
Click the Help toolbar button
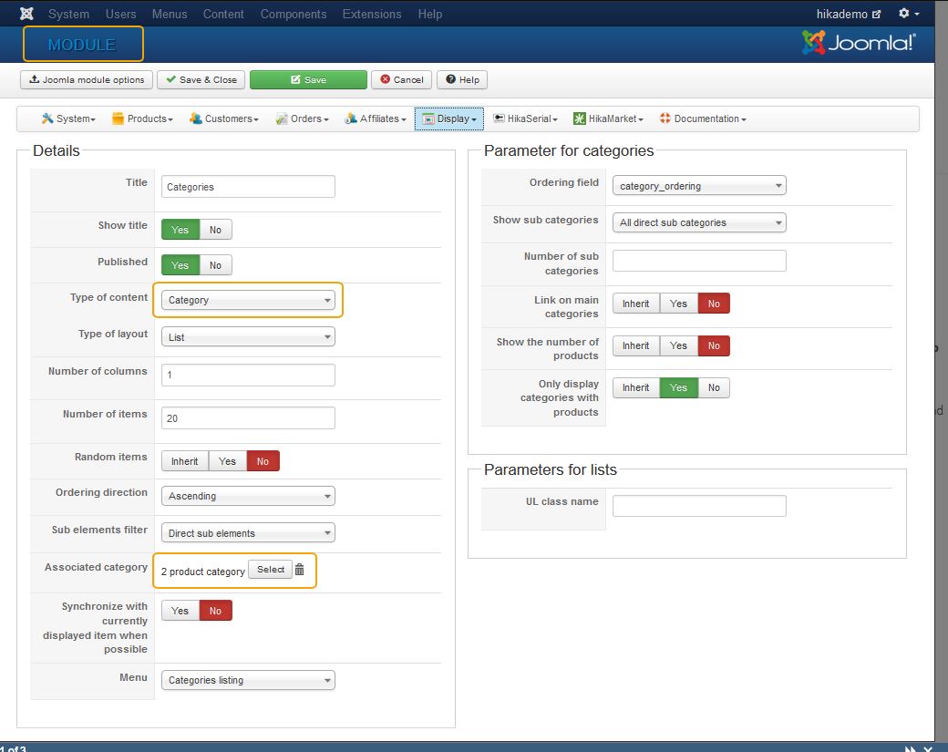(x=462, y=80)
